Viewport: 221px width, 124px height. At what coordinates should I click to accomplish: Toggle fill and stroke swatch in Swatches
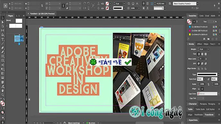189,21
